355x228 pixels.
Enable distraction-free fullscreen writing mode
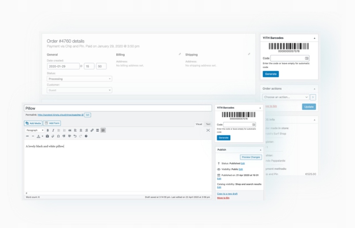click(208, 130)
